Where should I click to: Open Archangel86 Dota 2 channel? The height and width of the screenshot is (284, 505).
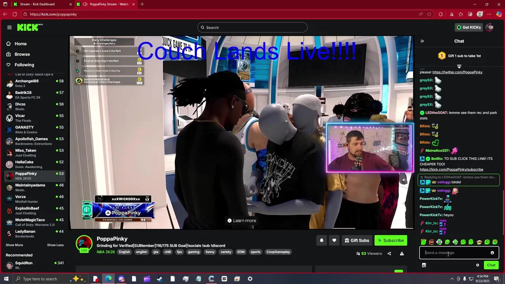[35, 83]
